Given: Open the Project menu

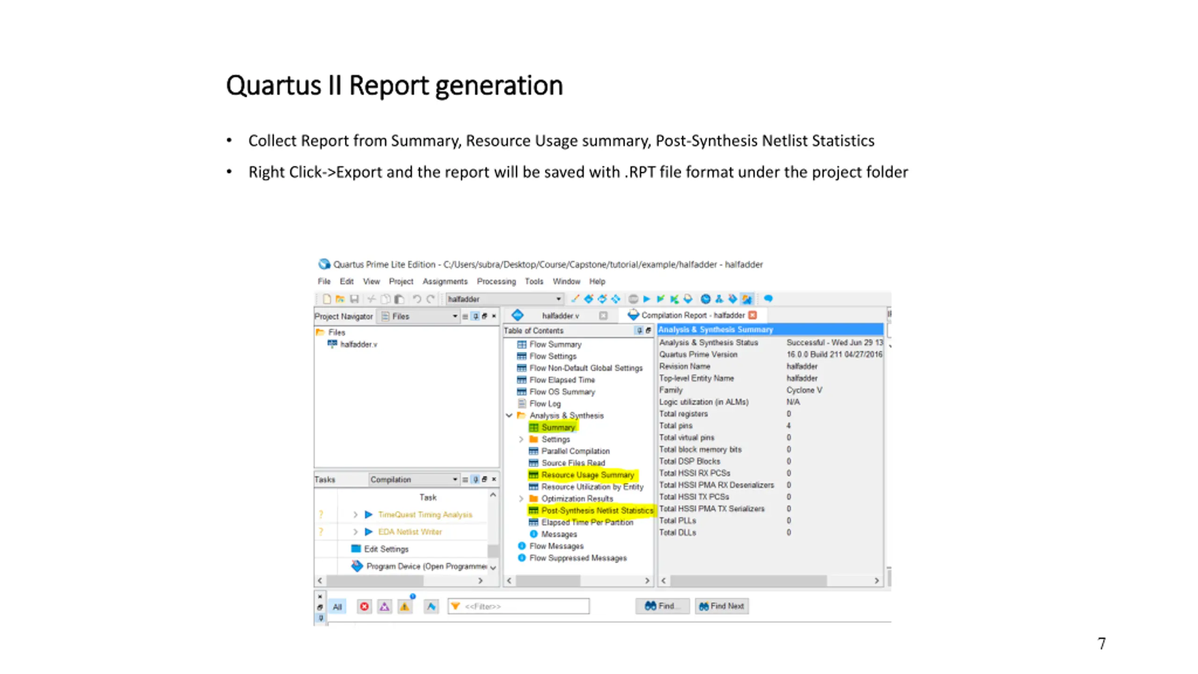Looking at the screenshot, I should pyautogui.click(x=401, y=281).
